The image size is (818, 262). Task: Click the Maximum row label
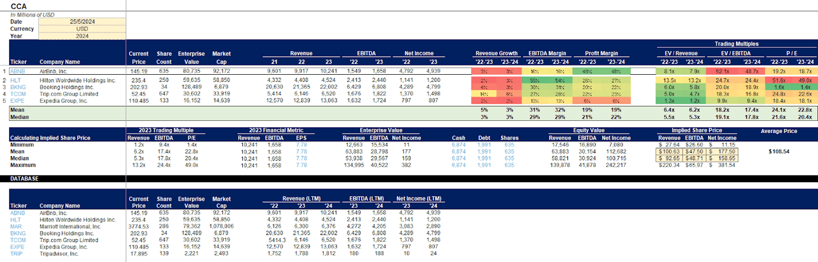click(x=23, y=165)
